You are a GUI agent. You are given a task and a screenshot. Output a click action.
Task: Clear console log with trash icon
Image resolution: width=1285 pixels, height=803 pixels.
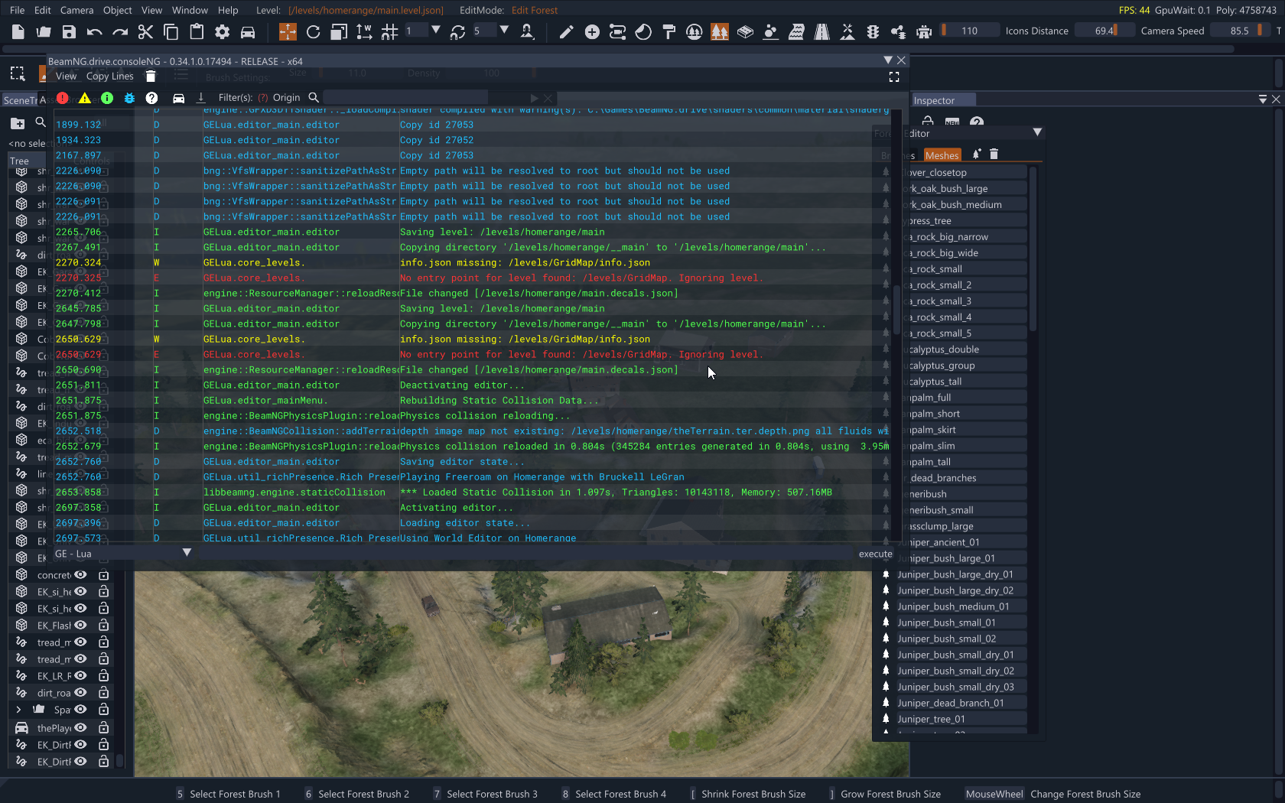click(x=151, y=76)
